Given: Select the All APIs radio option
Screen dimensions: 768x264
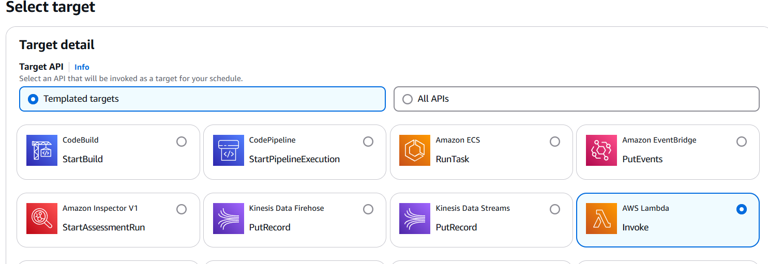Looking at the screenshot, I should 408,99.
